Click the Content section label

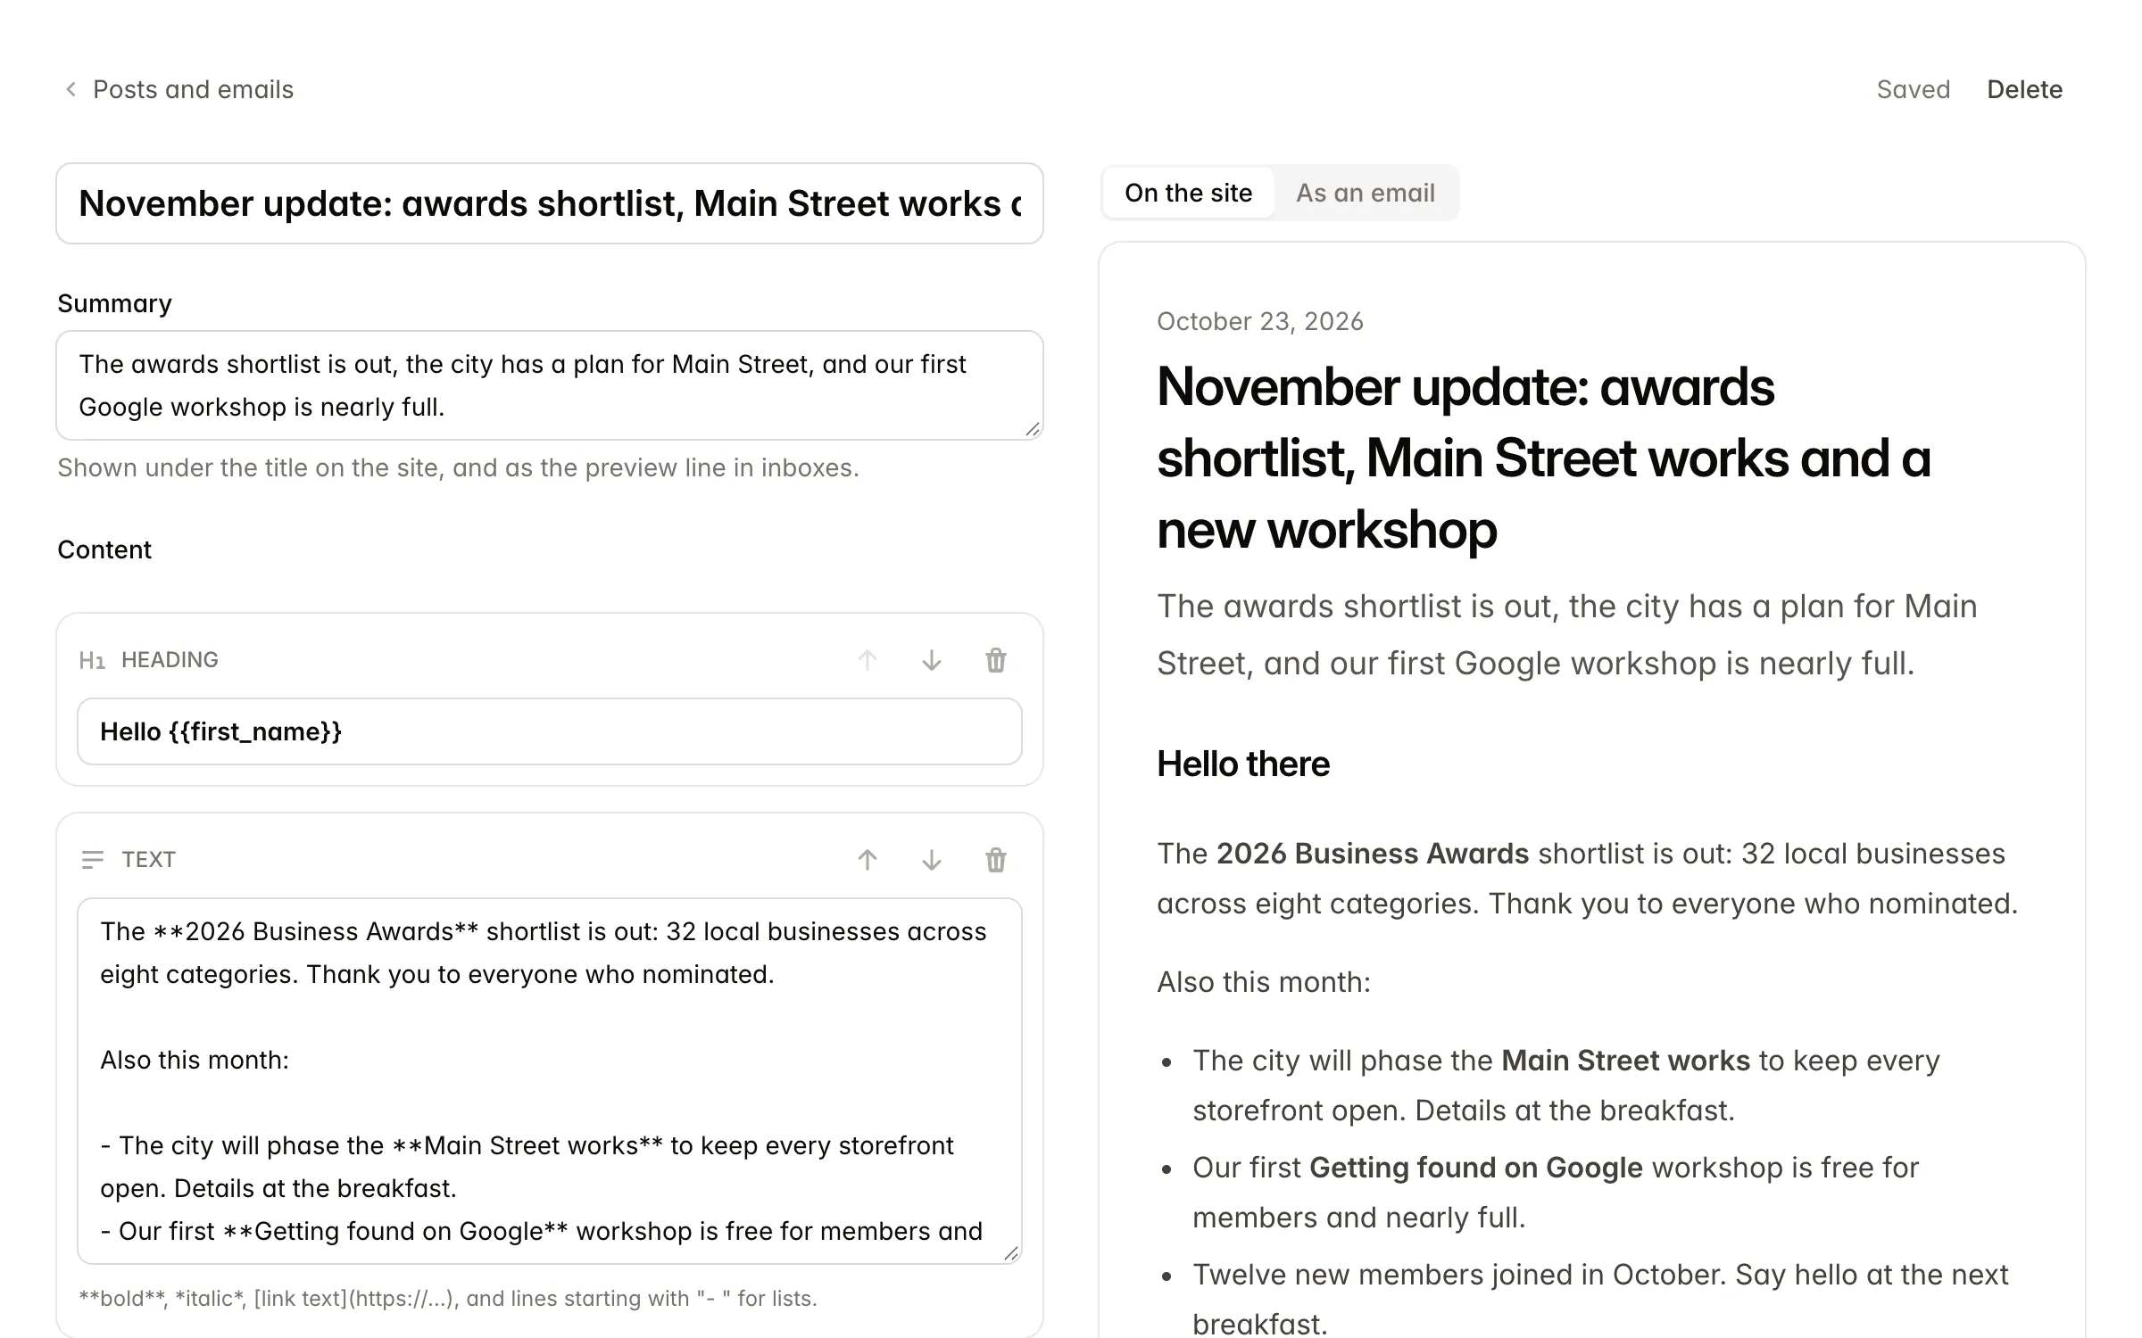(104, 549)
